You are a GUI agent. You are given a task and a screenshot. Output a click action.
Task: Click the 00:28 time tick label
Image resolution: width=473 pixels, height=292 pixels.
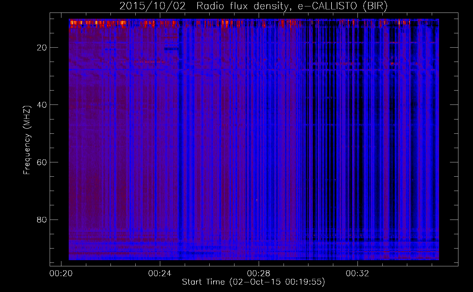pyautogui.click(x=258, y=274)
